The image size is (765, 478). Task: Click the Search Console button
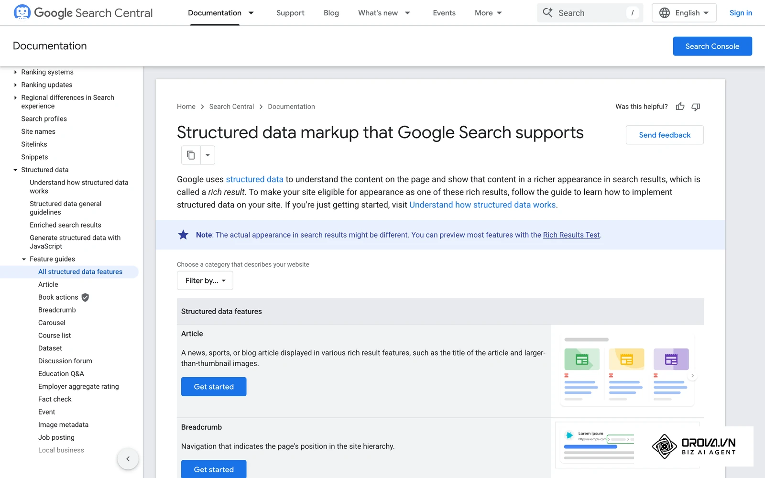pos(712,46)
